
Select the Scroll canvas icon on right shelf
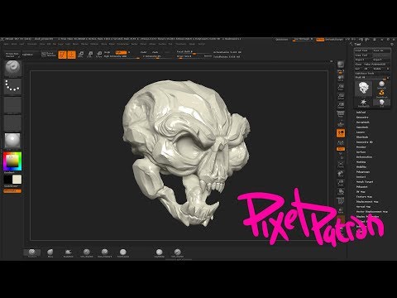point(341,79)
